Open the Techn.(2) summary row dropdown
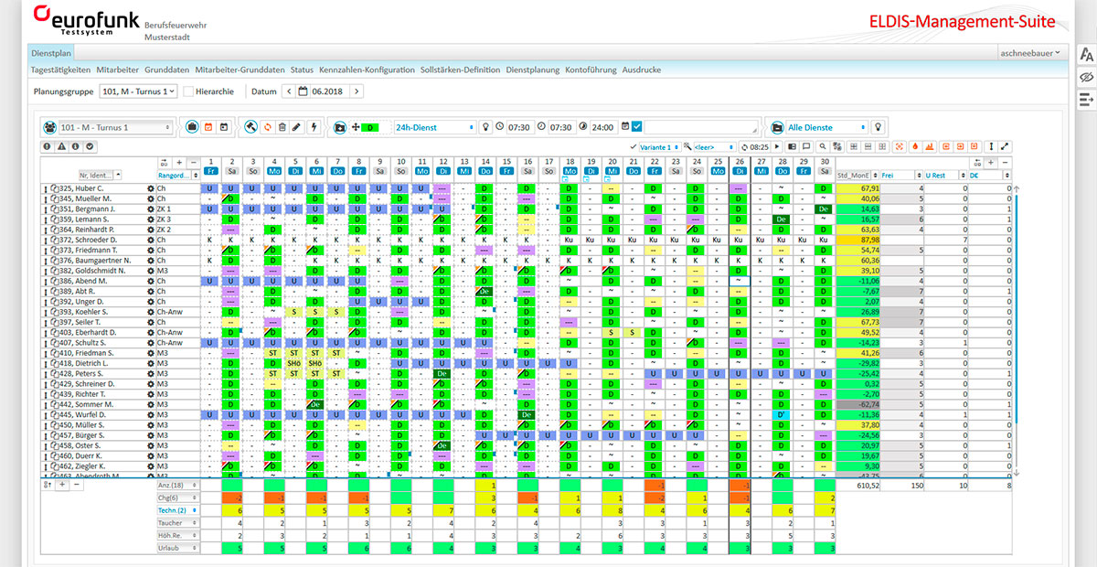This screenshot has height=567, width=1097. (177, 509)
